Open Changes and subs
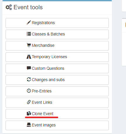126x134 pixels. 57,80
